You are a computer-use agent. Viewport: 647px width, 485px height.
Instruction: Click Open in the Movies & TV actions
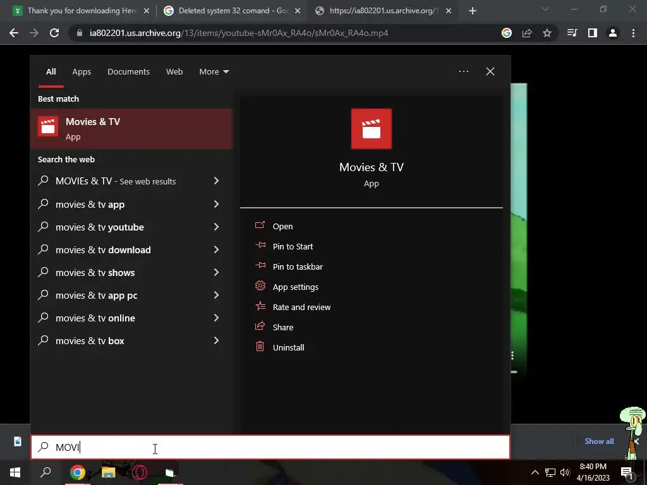coord(282,227)
